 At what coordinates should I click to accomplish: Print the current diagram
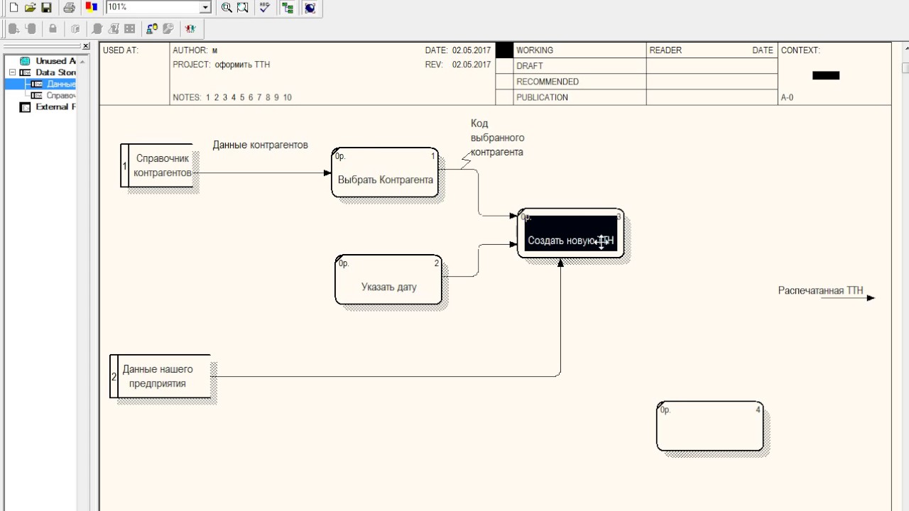[x=69, y=7]
